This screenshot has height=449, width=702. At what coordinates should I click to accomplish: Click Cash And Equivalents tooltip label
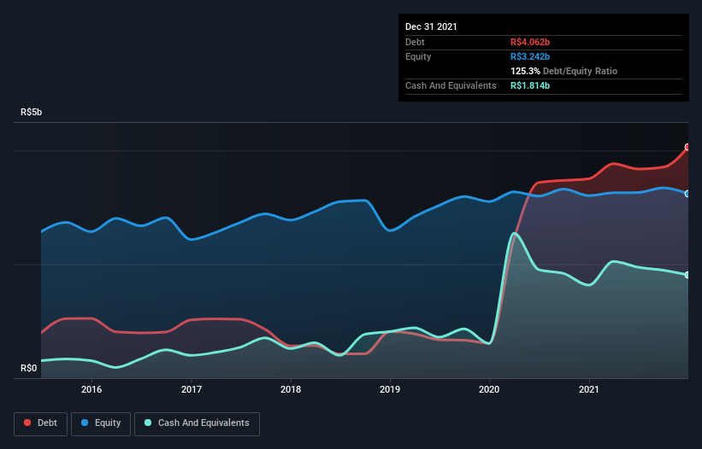[x=451, y=85]
